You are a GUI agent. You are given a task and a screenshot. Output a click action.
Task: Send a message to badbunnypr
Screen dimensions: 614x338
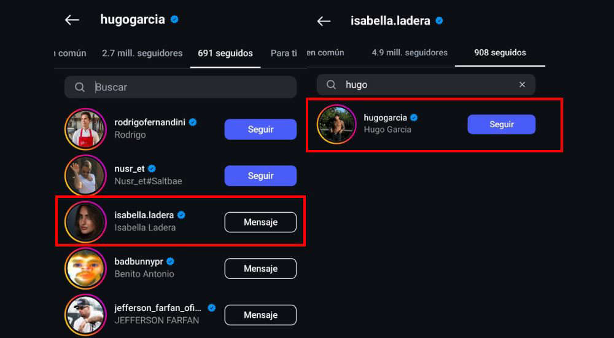point(260,269)
